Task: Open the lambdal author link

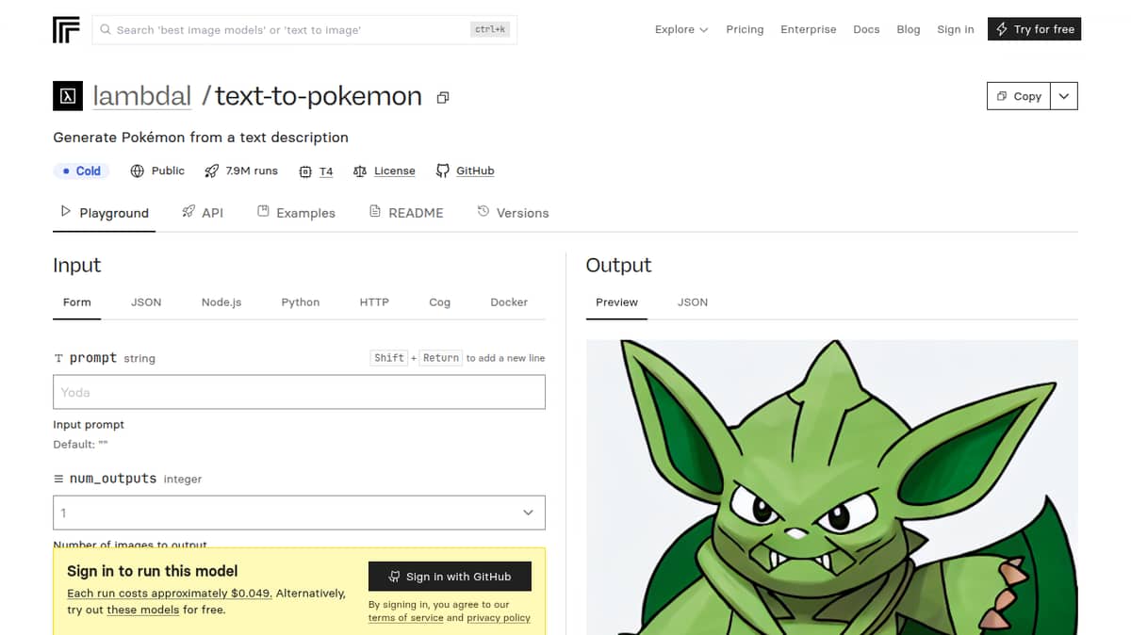Action: 142,96
